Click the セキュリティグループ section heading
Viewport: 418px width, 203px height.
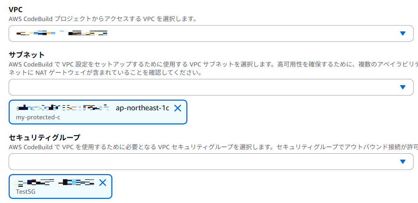pos(44,138)
